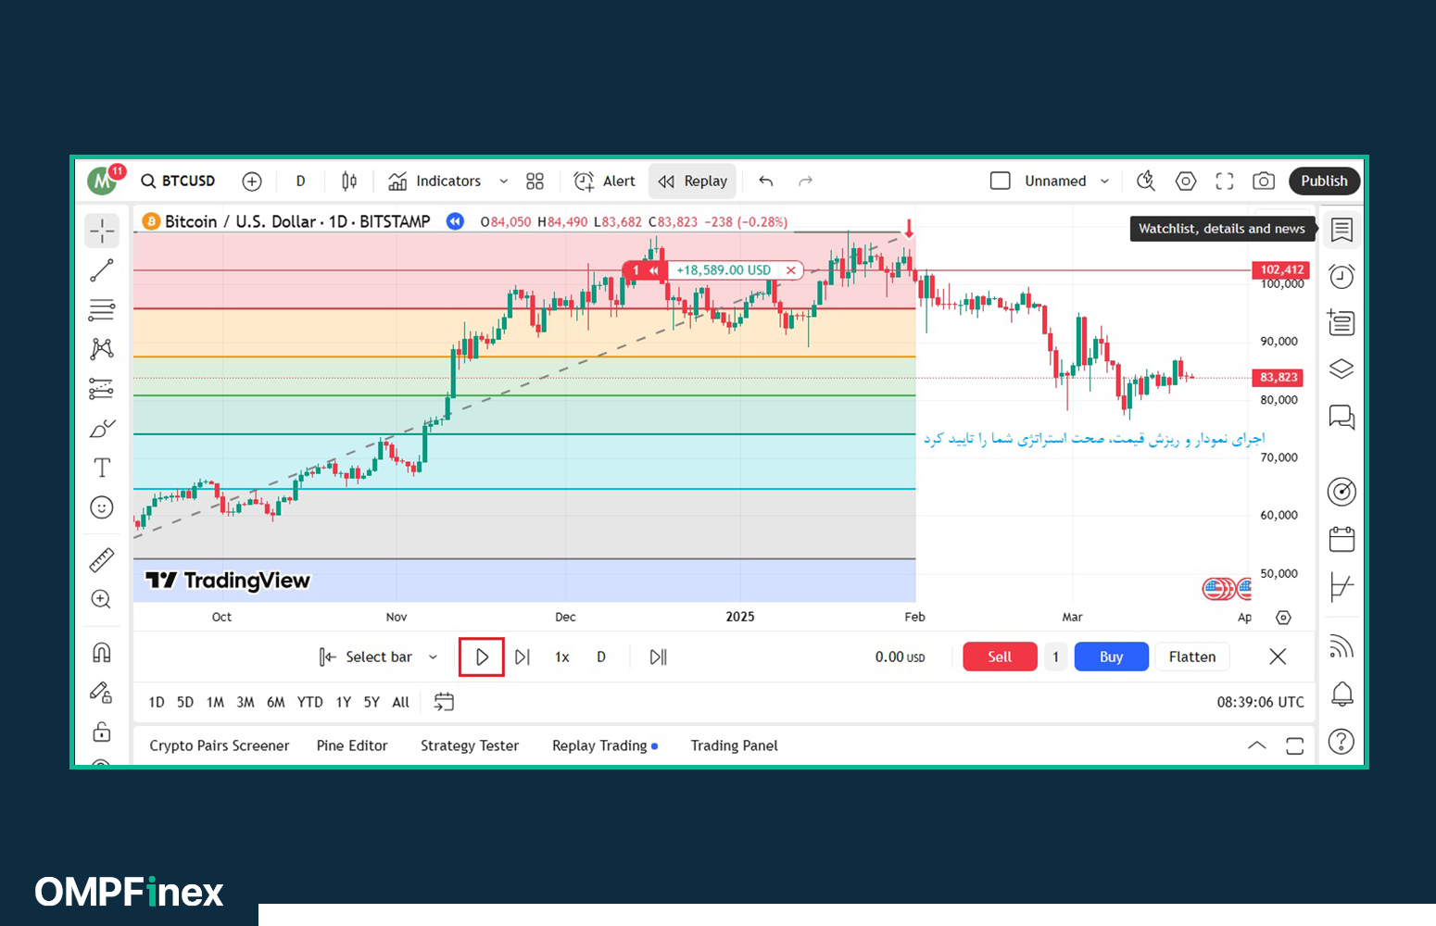Screen dimensions: 1436x926
Task: Open the go to date calendar
Action: click(444, 702)
